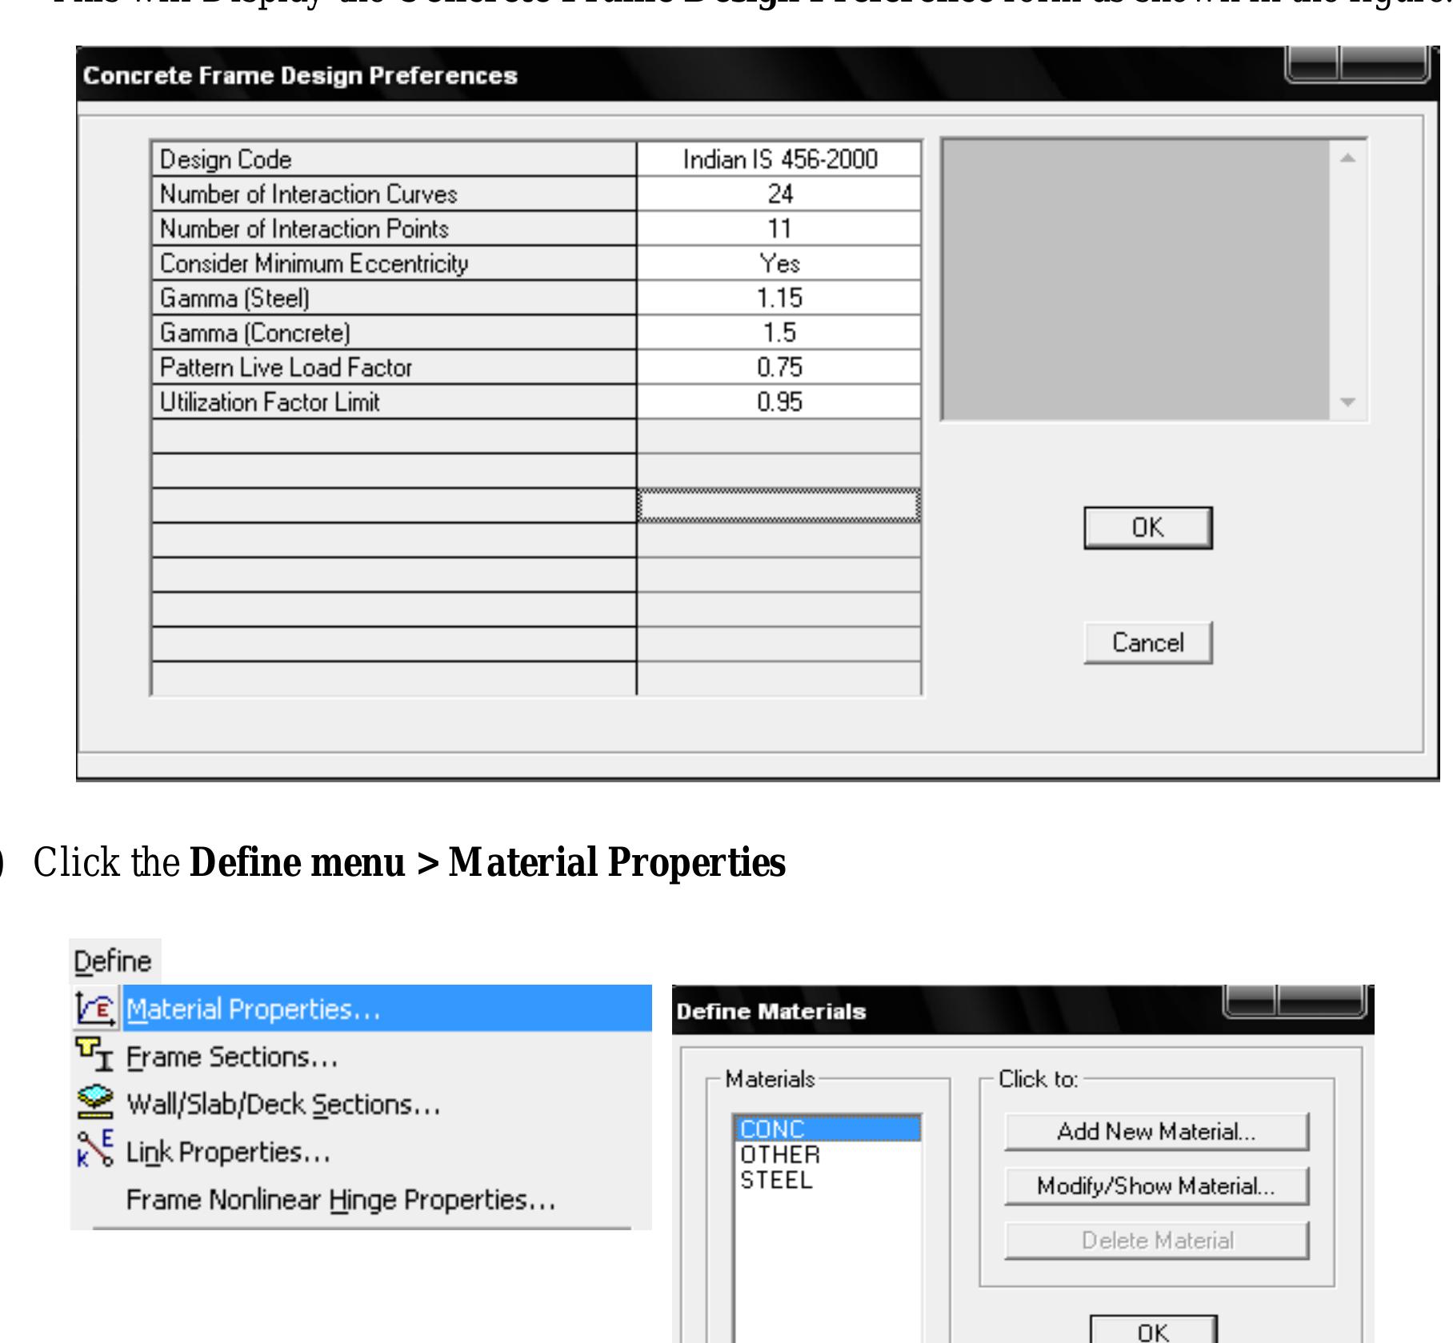Open the Design Code value showing Indian IS 456-2000
The height and width of the screenshot is (1343, 1453).
(780, 158)
